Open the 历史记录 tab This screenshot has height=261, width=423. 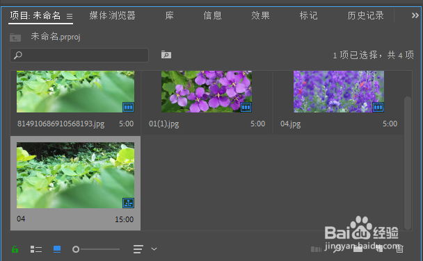(x=365, y=15)
